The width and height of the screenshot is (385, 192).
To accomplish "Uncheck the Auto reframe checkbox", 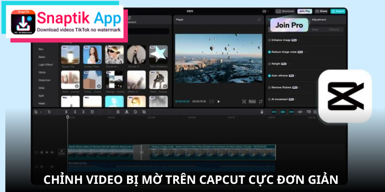I will [269, 76].
